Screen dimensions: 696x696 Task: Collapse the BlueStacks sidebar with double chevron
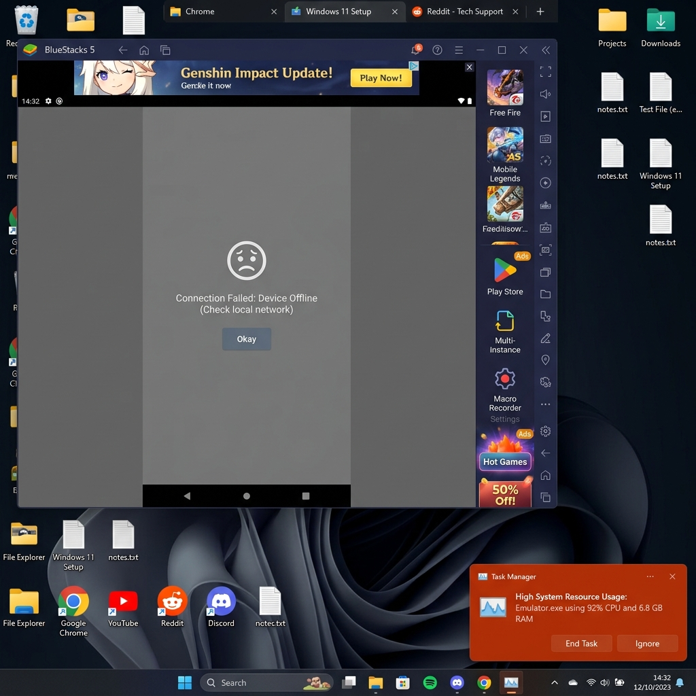546,50
